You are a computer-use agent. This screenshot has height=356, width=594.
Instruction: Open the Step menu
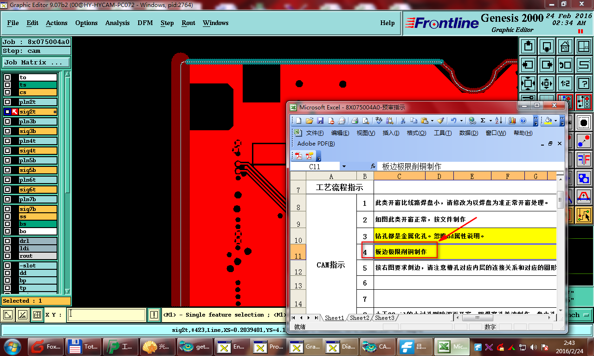[167, 23]
